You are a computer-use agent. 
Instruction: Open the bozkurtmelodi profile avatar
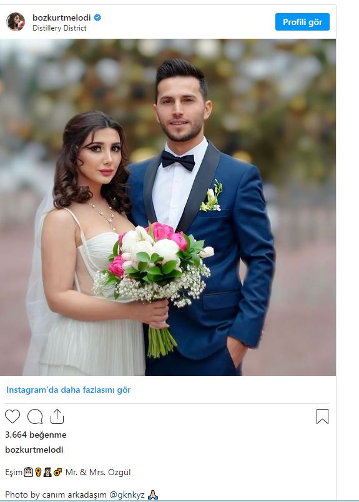pyautogui.click(x=16, y=22)
